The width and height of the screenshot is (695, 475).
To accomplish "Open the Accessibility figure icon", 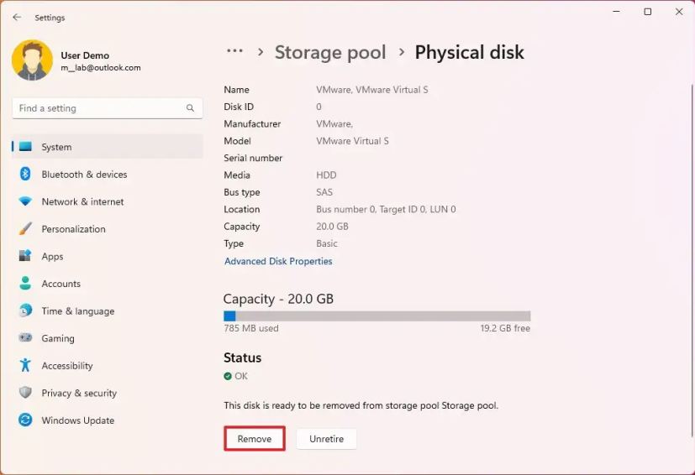I will pos(25,366).
